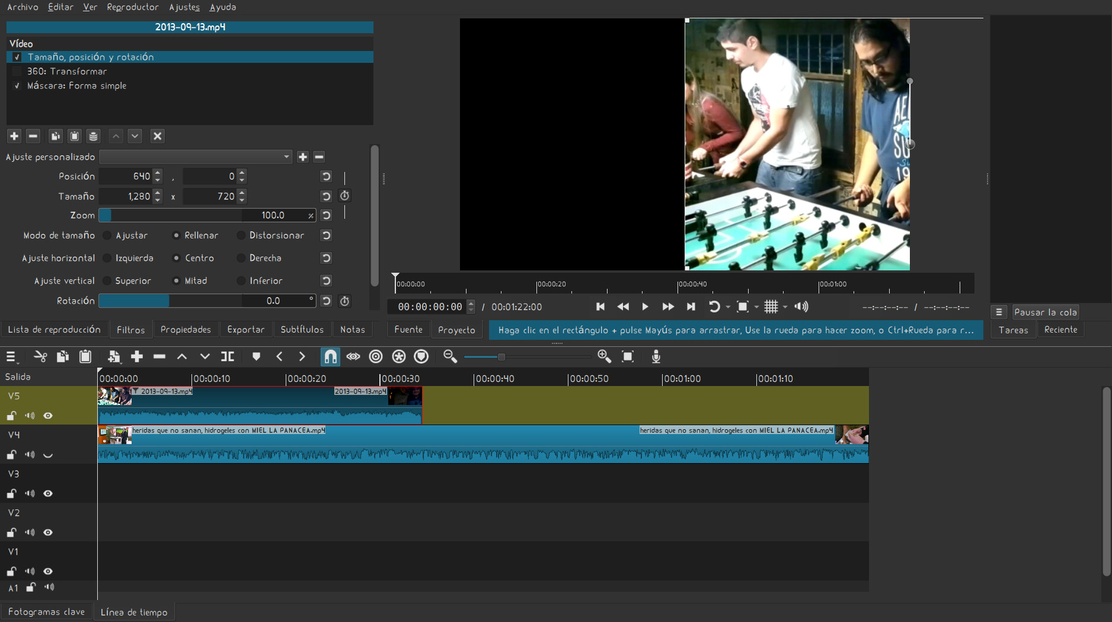Click the record audio microphone icon
This screenshot has height=622, width=1112.
click(656, 356)
